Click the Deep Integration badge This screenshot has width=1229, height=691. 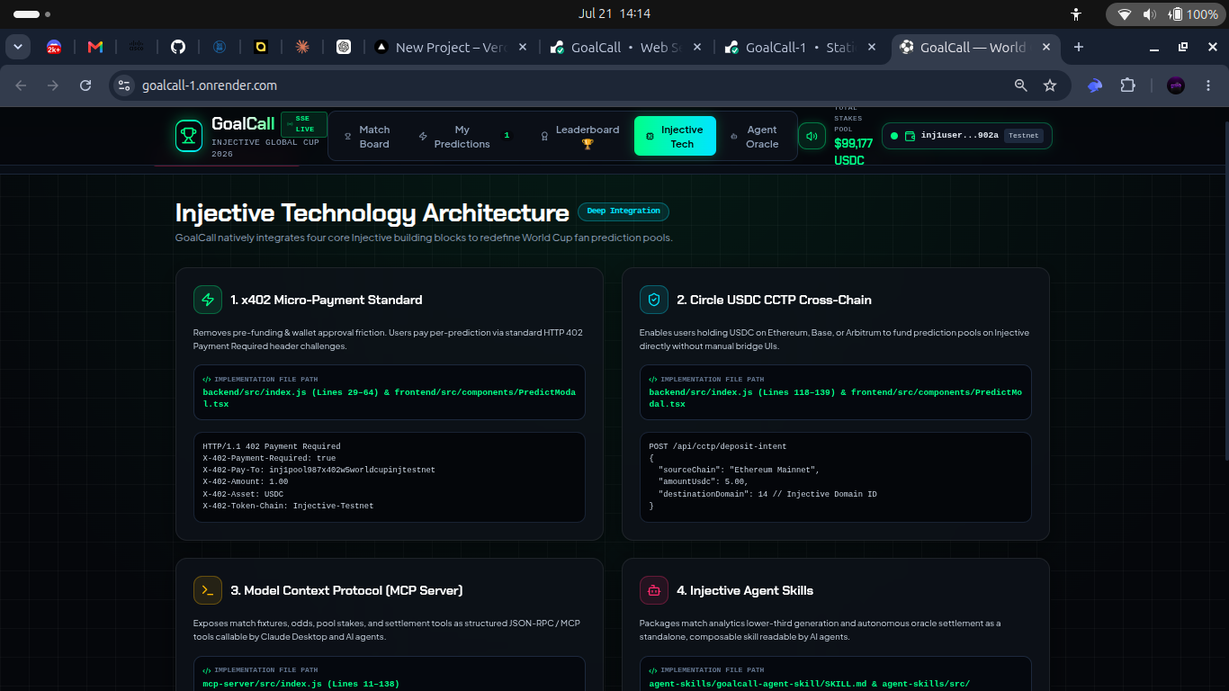pos(623,211)
